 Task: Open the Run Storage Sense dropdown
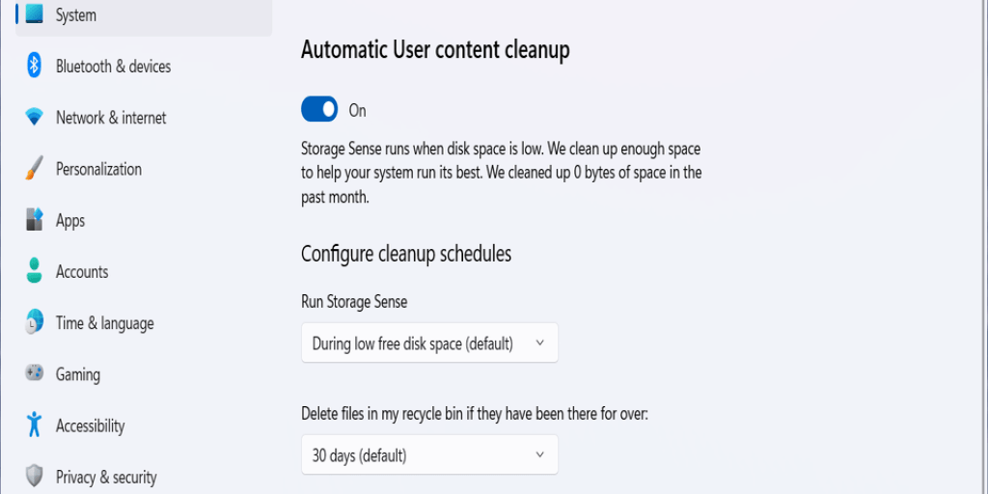(429, 343)
